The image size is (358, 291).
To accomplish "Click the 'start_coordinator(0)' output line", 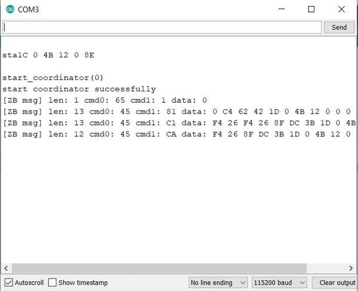I will coord(53,78).
